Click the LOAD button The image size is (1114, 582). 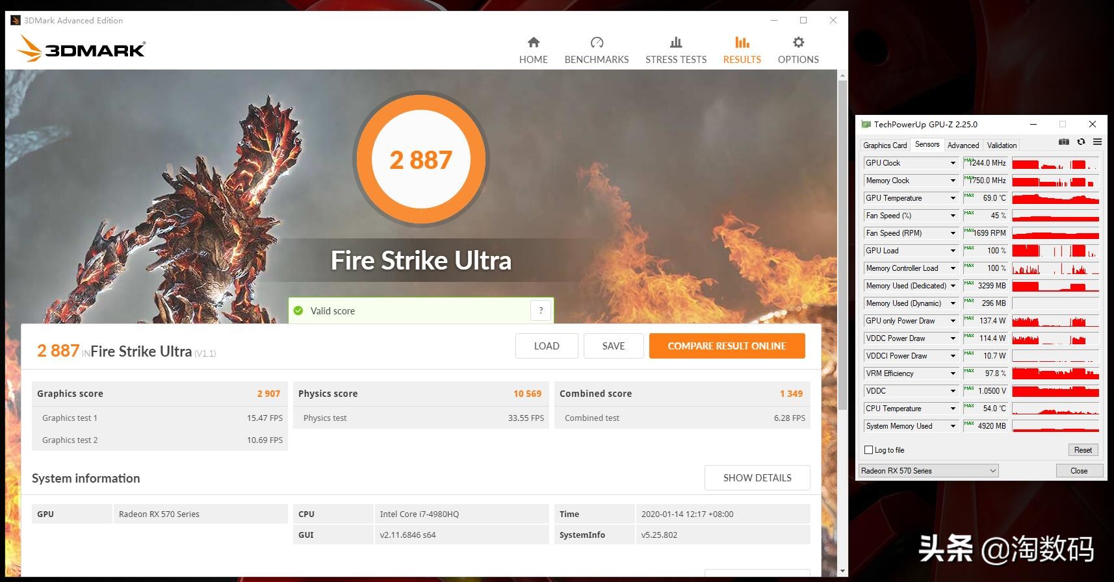(547, 346)
